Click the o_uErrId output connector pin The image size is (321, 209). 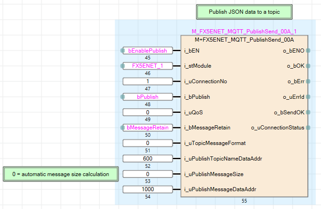(308, 97)
